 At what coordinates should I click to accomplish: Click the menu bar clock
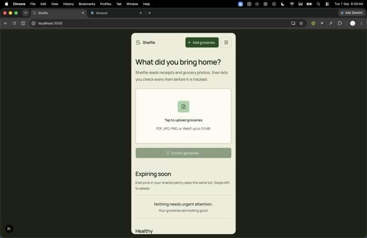coord(349,4)
